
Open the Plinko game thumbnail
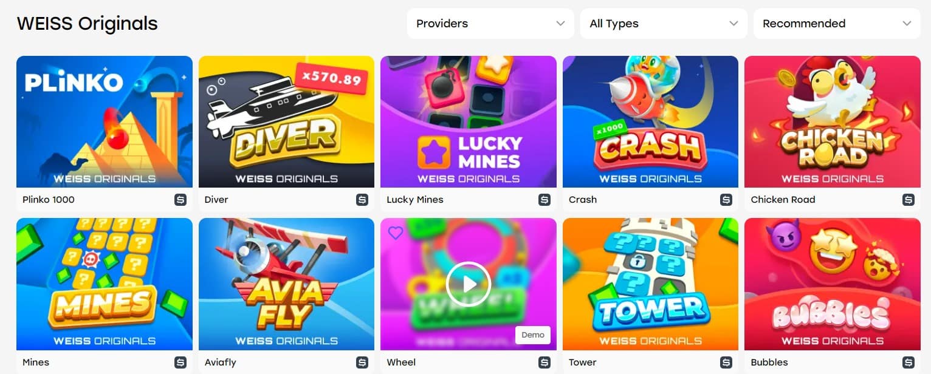[105, 121]
